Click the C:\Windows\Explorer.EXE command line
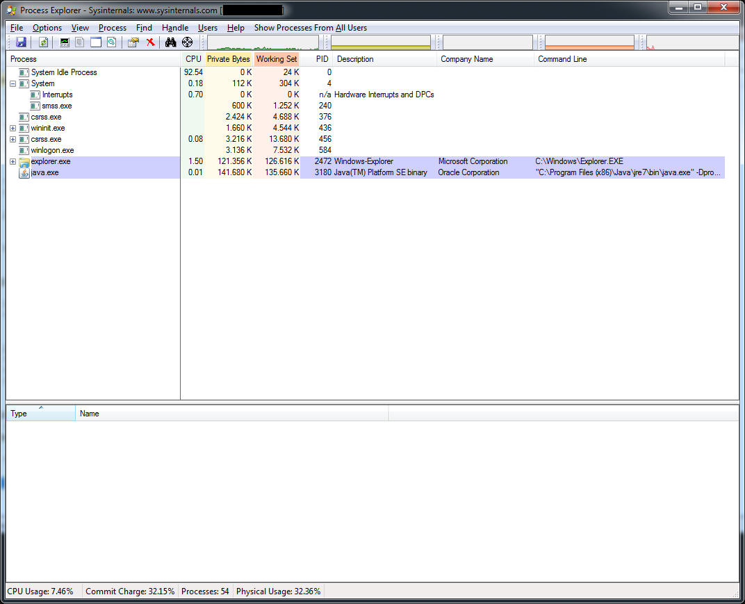Screen dimensions: 745x604 pos(579,161)
